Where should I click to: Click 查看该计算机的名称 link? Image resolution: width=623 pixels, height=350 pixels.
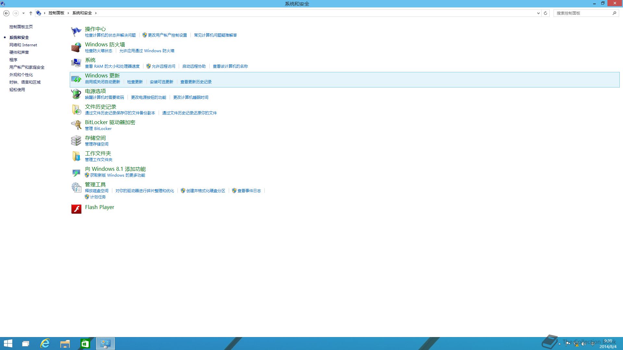(230, 66)
